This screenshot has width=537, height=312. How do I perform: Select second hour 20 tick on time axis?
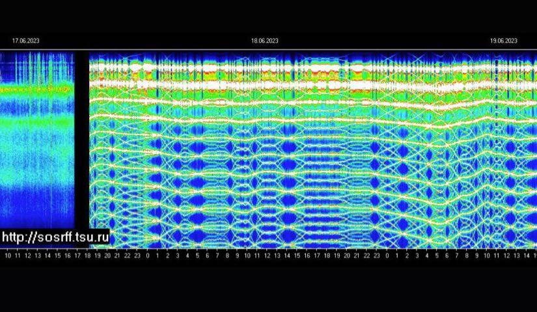[347, 257]
